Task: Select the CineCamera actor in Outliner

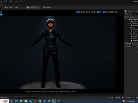Action: pyautogui.click(x=131, y=25)
